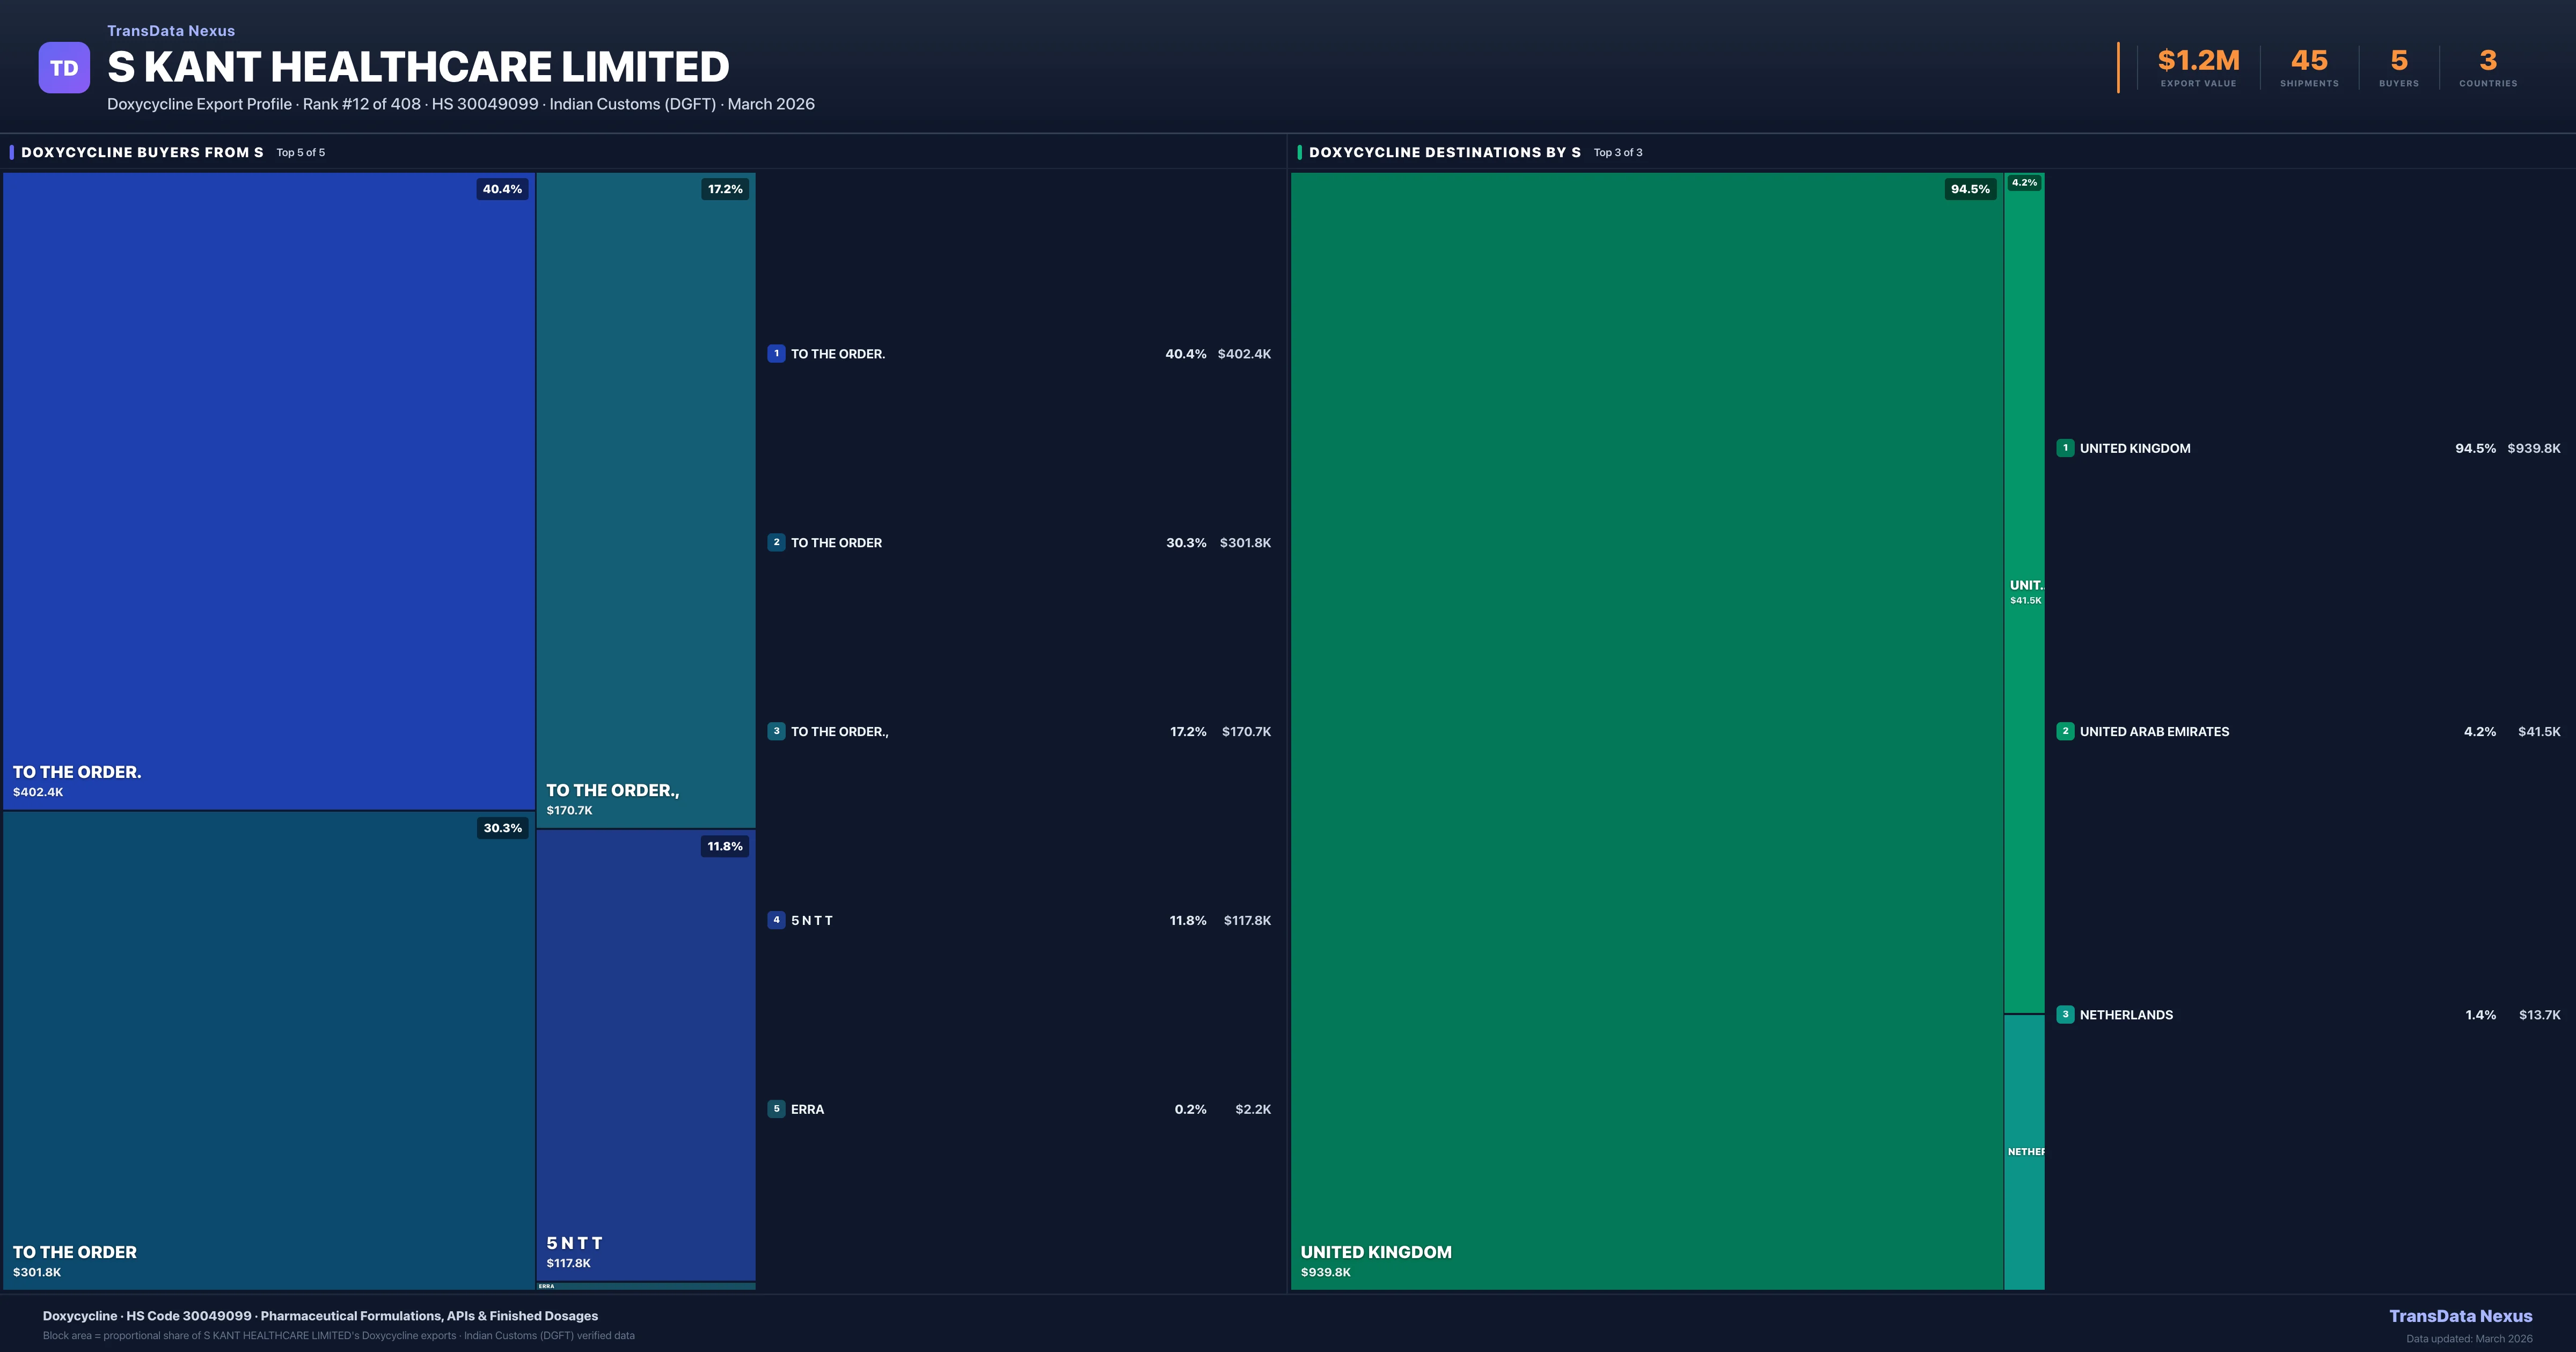The image size is (2576, 1352).
Task: Click the $1.2M export value stat
Action: point(2198,61)
